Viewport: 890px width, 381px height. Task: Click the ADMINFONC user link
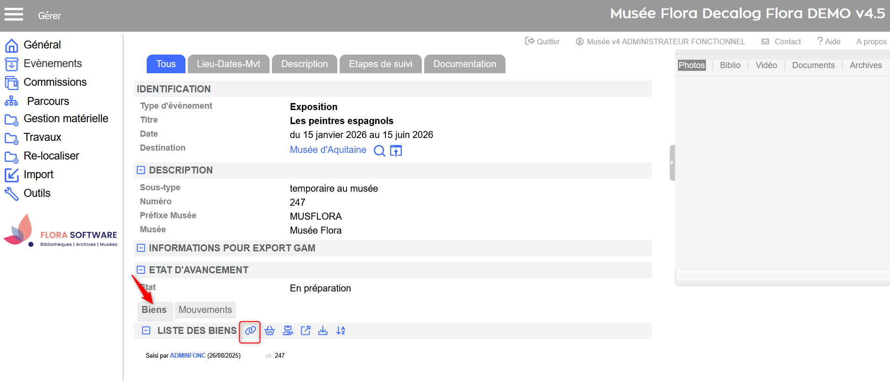click(x=188, y=355)
